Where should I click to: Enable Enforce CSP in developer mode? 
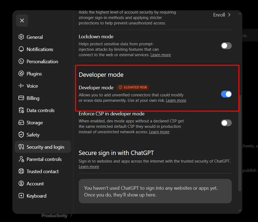[226, 123]
